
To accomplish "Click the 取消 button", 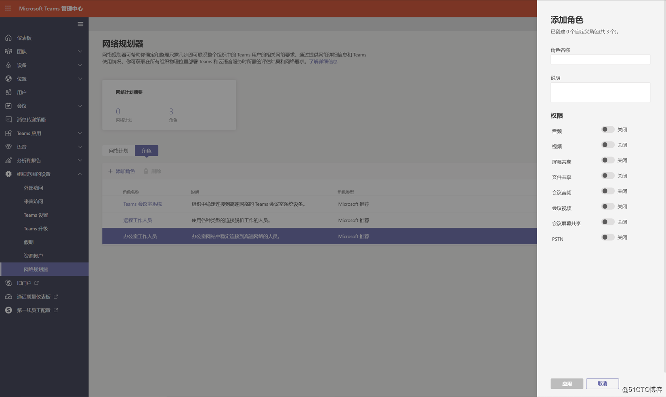I will pos(602,384).
